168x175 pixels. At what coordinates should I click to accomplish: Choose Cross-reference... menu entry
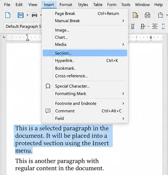point(85,76)
